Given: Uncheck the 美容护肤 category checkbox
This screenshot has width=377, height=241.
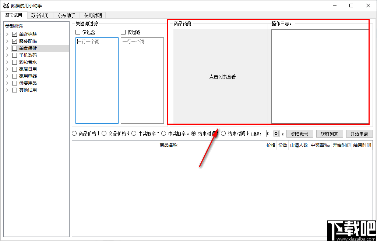Looking at the screenshot, I should pos(14,34).
